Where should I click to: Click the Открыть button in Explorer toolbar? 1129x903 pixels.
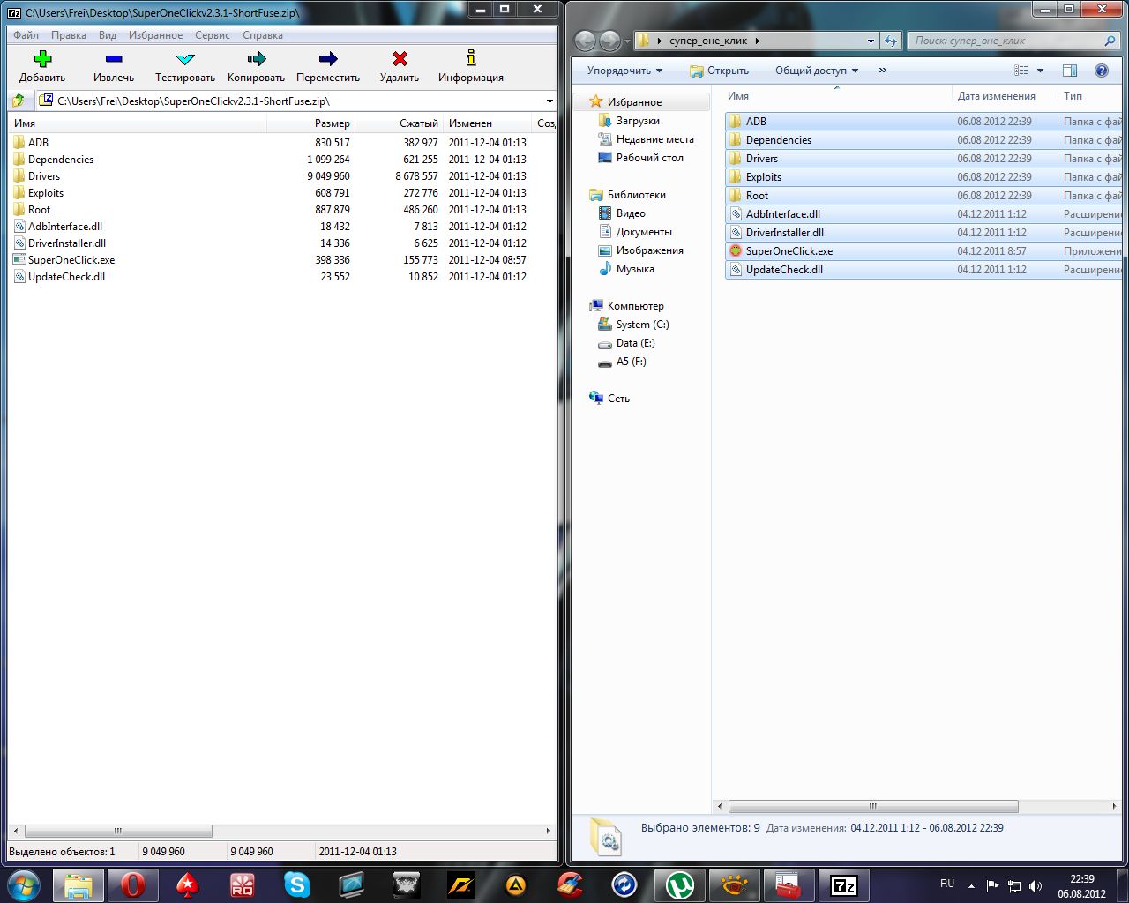click(x=720, y=71)
